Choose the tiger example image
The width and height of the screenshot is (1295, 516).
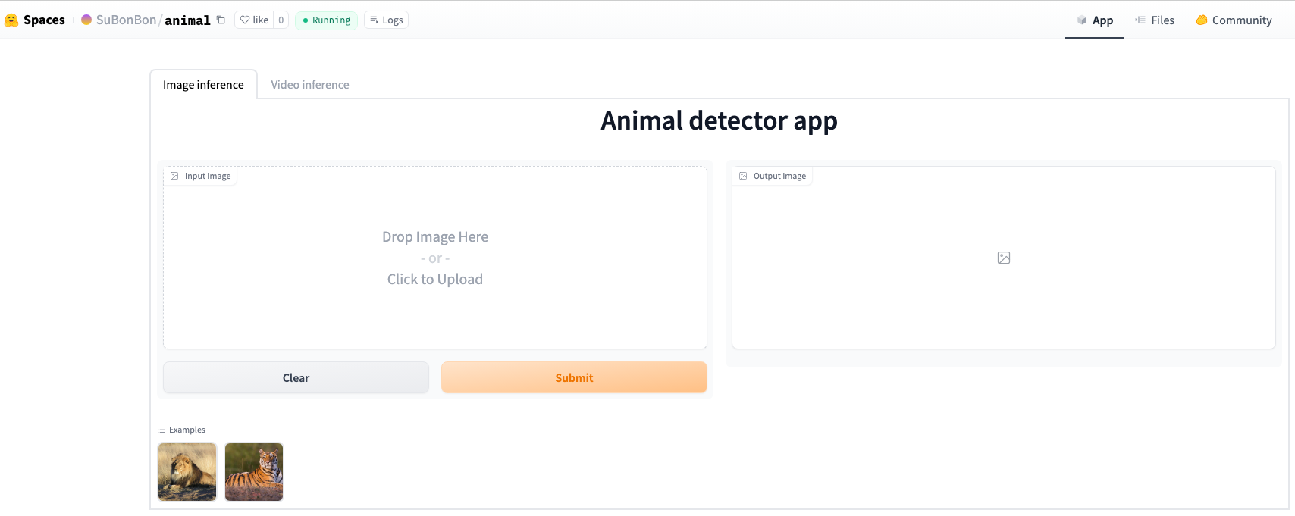pos(254,472)
